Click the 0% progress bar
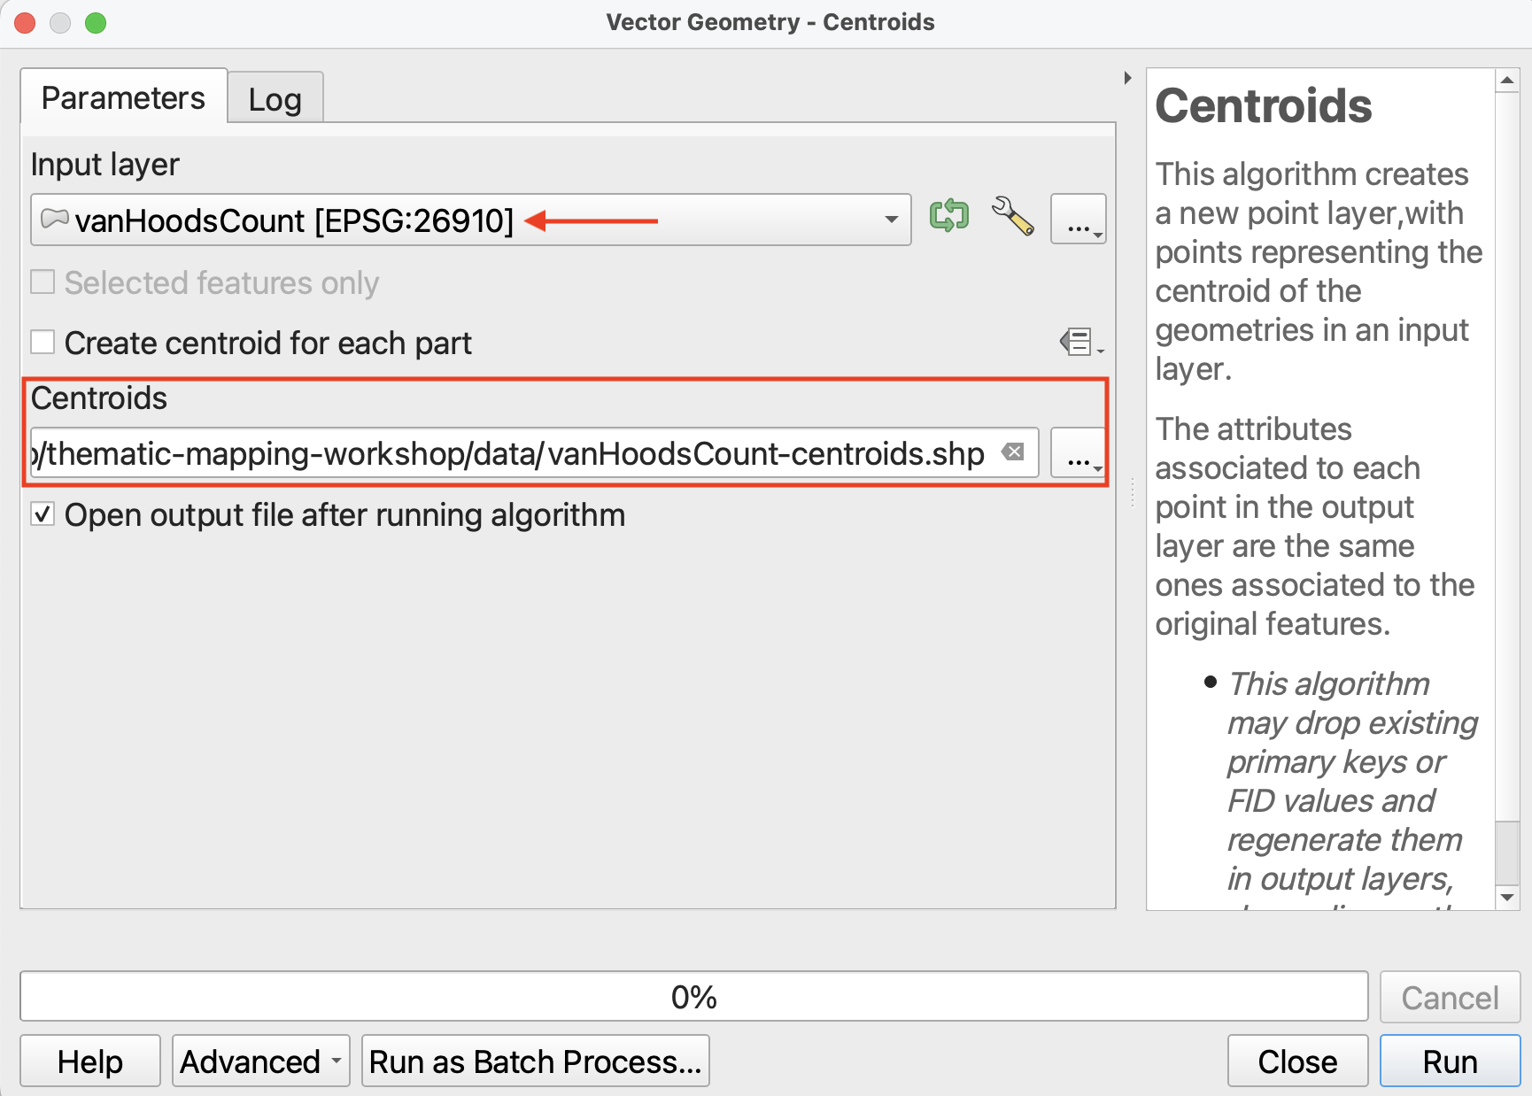 point(693,997)
